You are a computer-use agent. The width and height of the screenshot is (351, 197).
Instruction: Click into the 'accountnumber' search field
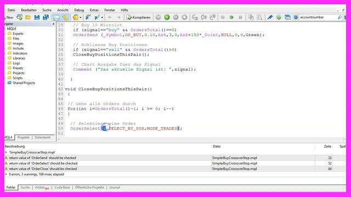318,17
